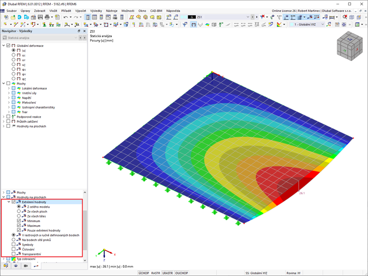This screenshot has width=368, height=276.
Task: Click the coordinate system icon beside Globální XYZ
Action: click(329, 24)
